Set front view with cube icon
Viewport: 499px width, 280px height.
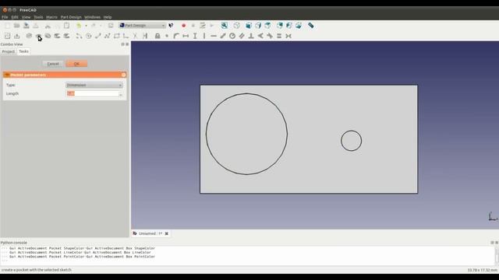coord(249,26)
